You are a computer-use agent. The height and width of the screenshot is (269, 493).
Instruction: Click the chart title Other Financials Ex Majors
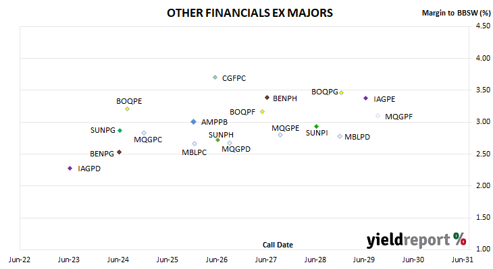point(250,13)
